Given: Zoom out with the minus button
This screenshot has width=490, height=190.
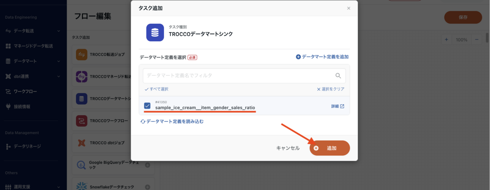Looking at the screenshot, I should point(477,40).
